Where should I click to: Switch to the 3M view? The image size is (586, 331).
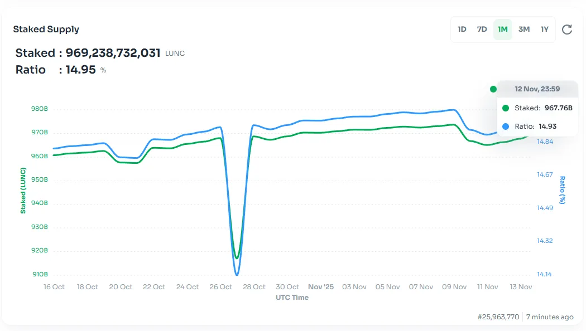pyautogui.click(x=523, y=30)
